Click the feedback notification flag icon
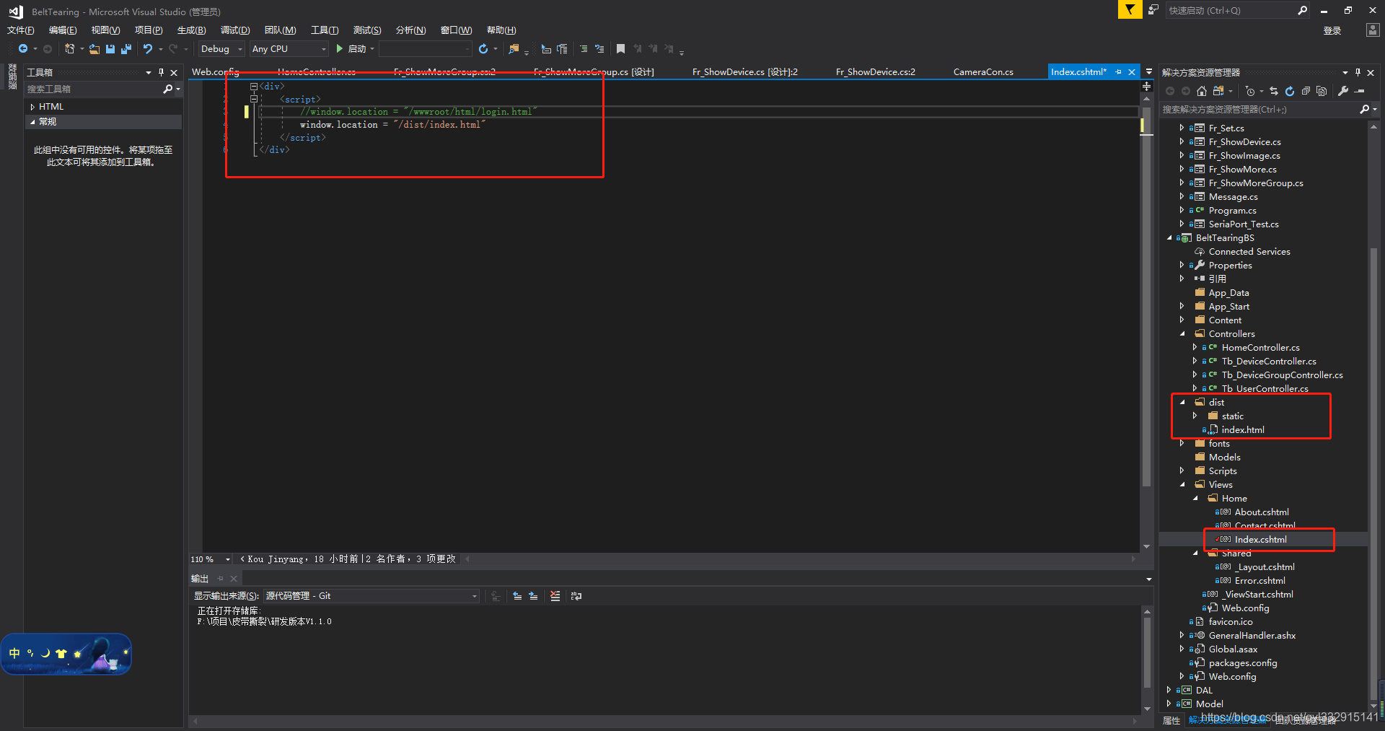The height and width of the screenshot is (731, 1385). [1130, 9]
